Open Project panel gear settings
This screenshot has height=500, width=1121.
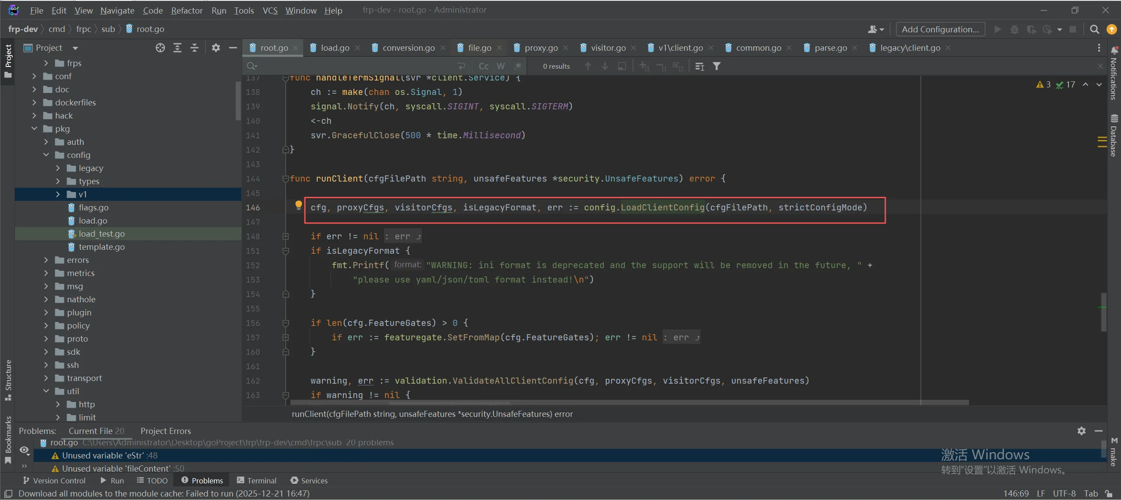[x=216, y=48]
